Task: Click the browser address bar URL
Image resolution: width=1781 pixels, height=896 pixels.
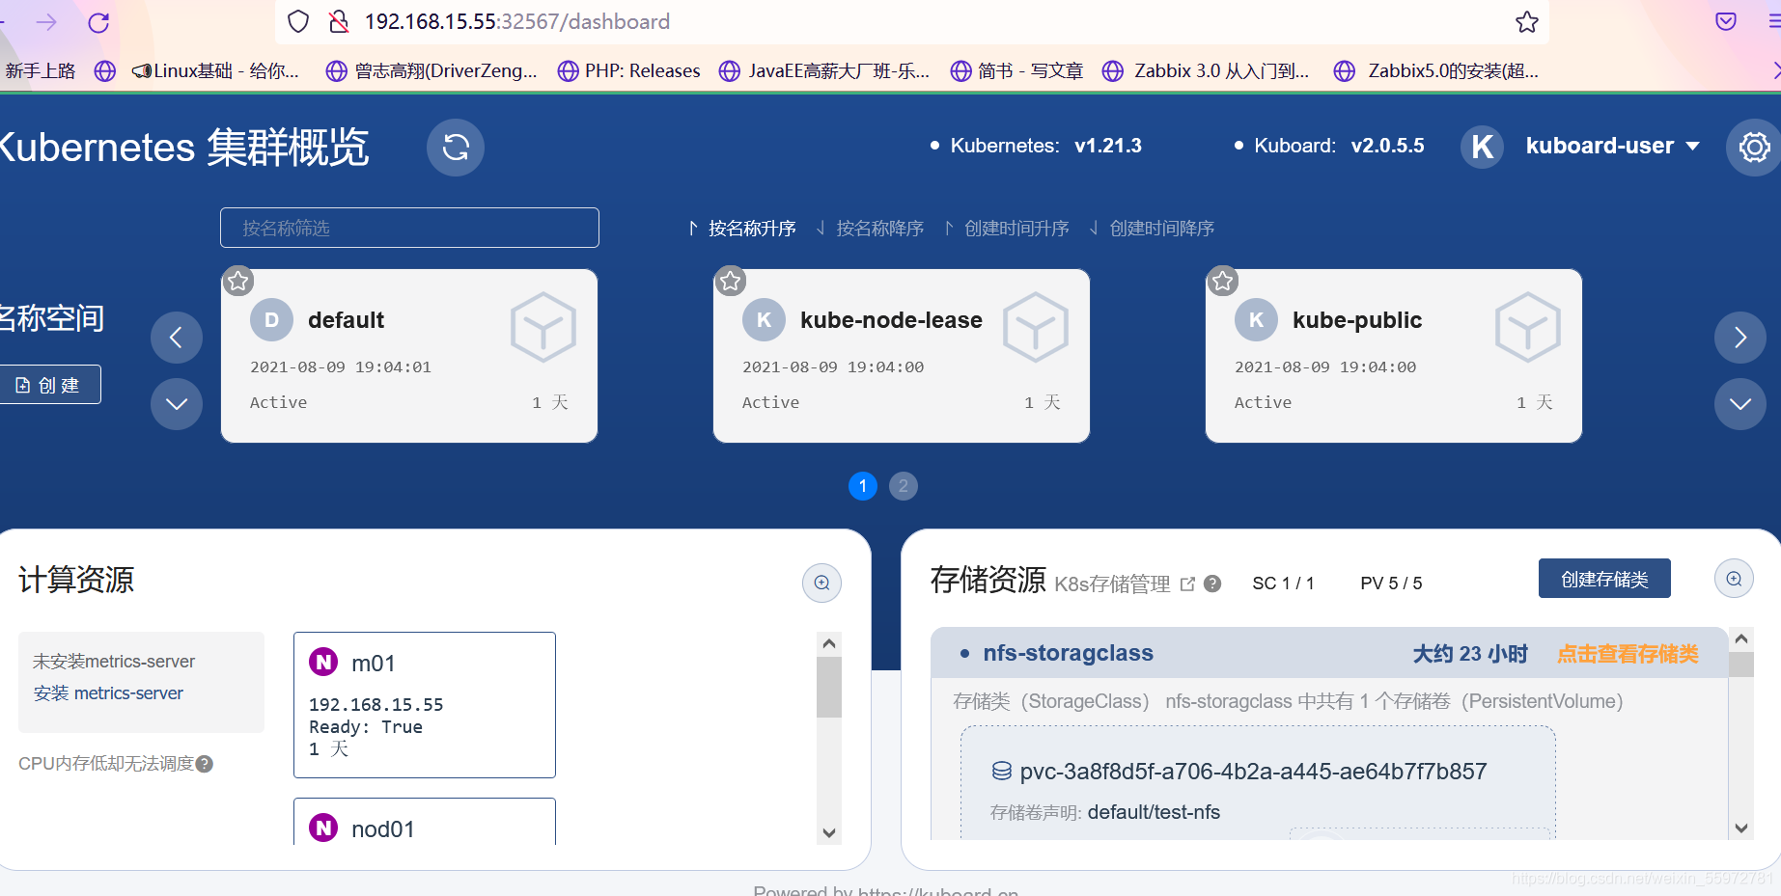Action: coord(517,21)
